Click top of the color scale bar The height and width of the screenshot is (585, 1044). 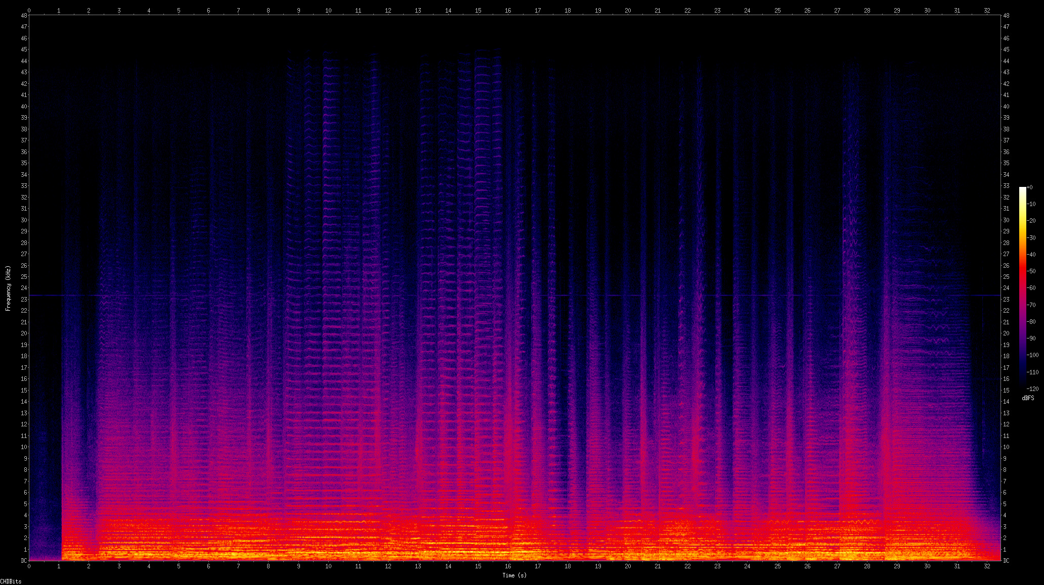click(1022, 189)
